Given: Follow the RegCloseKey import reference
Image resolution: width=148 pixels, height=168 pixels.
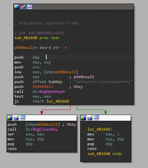Looking at the screenshot, I should click(45, 129).
